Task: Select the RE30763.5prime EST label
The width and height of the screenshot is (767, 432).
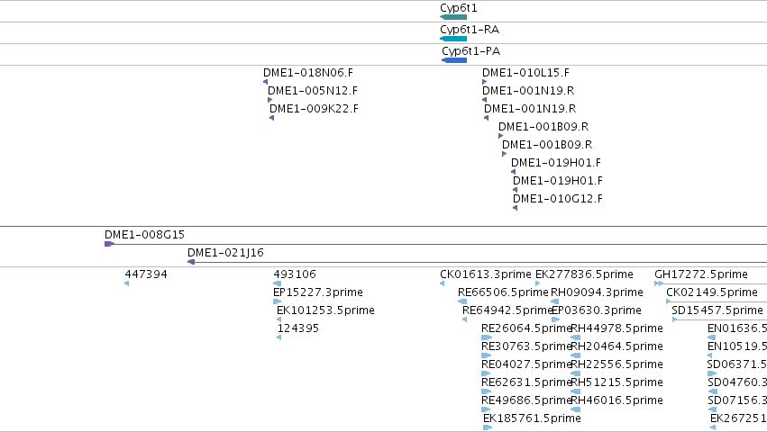Action: (x=527, y=347)
